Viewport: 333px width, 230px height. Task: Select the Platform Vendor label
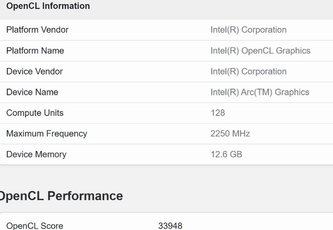(37, 30)
